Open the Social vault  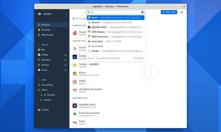pos(52,70)
